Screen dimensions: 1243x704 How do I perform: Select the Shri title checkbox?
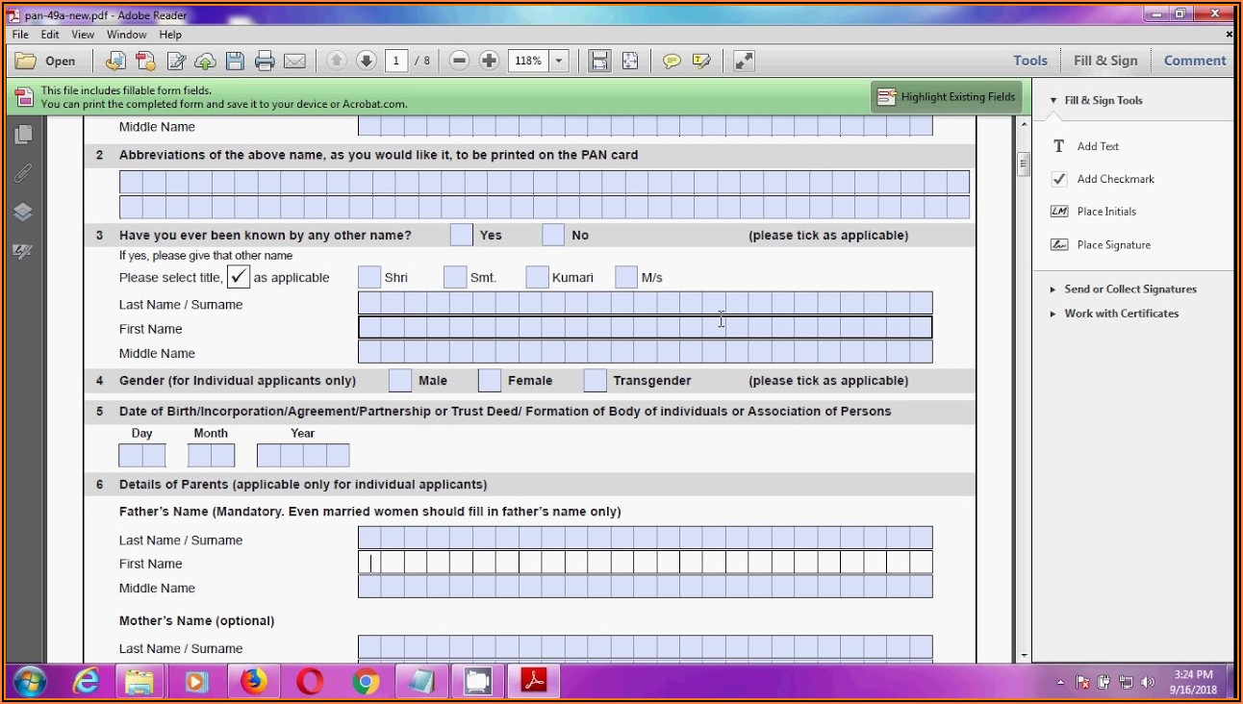tap(369, 278)
